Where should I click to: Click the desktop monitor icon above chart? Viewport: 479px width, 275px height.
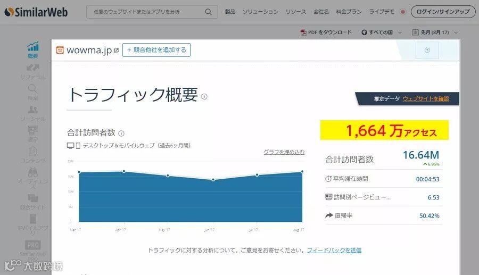70,146
